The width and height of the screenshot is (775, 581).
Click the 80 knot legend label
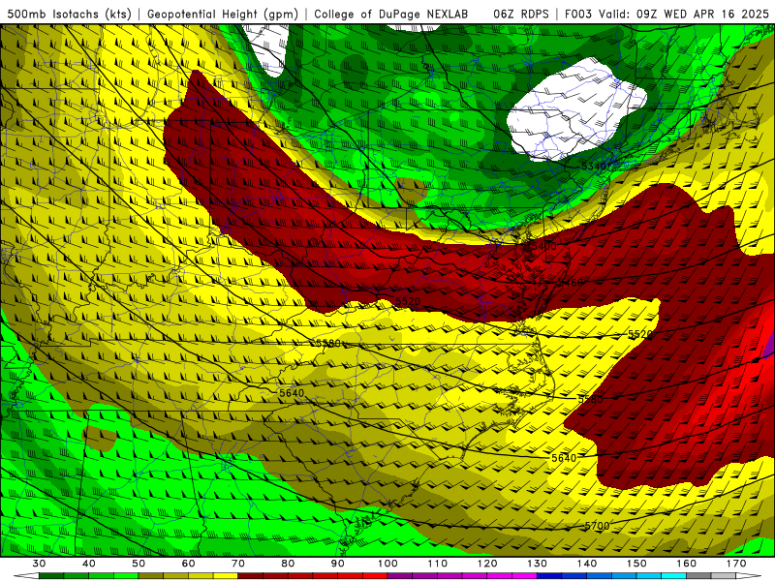(288, 564)
